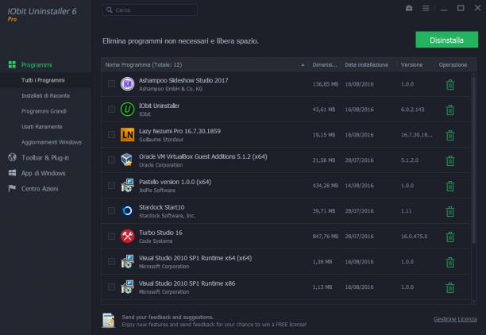Click the green Disinstalla button

[x=446, y=40]
